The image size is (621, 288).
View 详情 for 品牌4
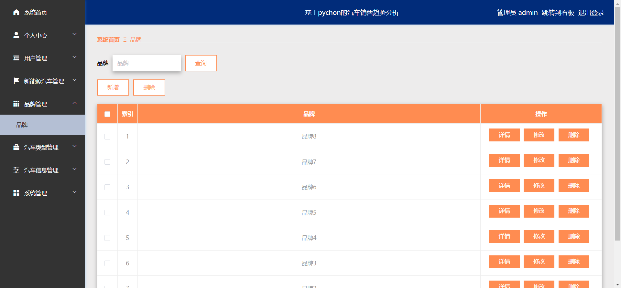pos(504,236)
